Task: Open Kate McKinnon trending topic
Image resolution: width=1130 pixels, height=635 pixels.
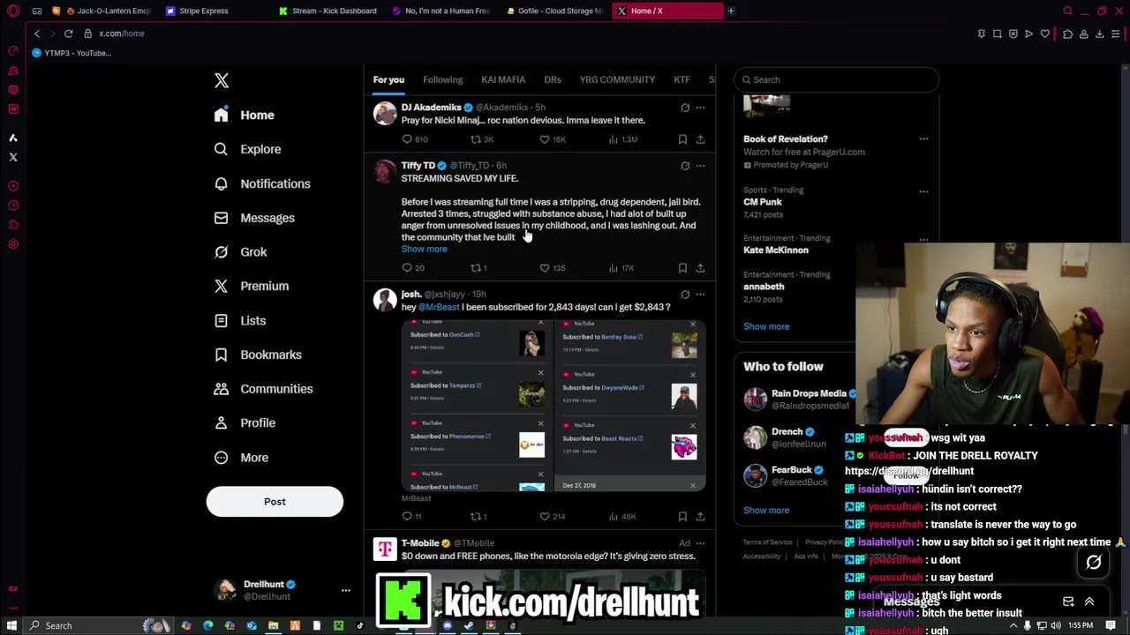Action: pos(776,250)
